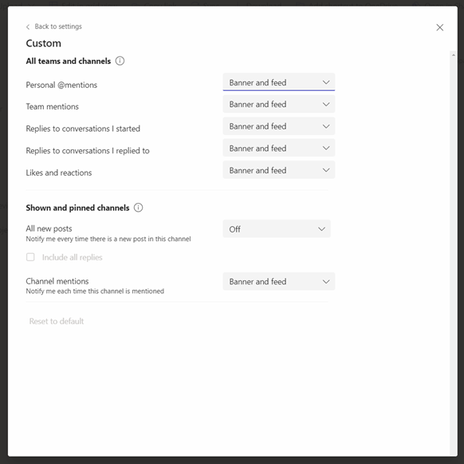Click the 'All teams and channels' heading

(69, 61)
